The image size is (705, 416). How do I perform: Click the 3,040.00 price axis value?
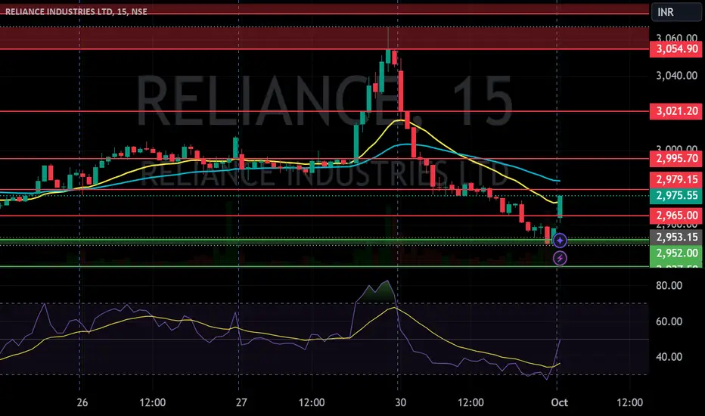676,76
